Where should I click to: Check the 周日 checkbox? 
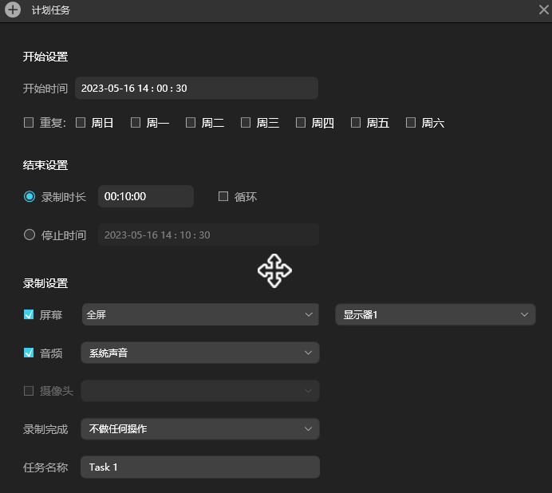tap(81, 123)
